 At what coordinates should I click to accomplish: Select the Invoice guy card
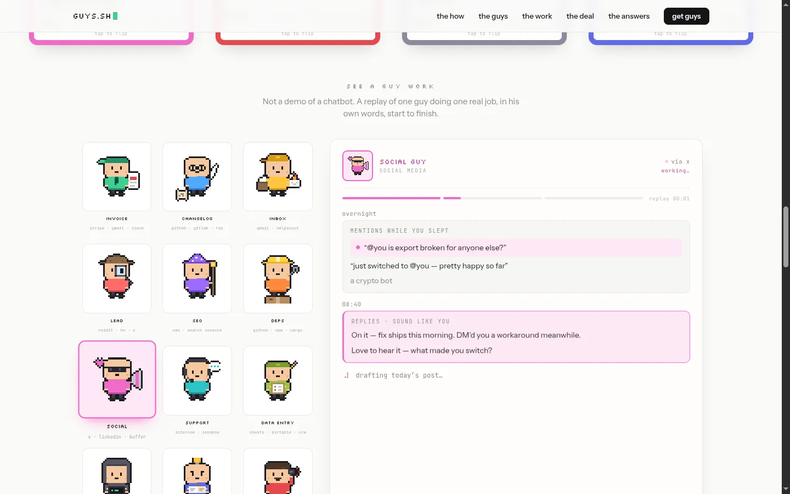[117, 177]
